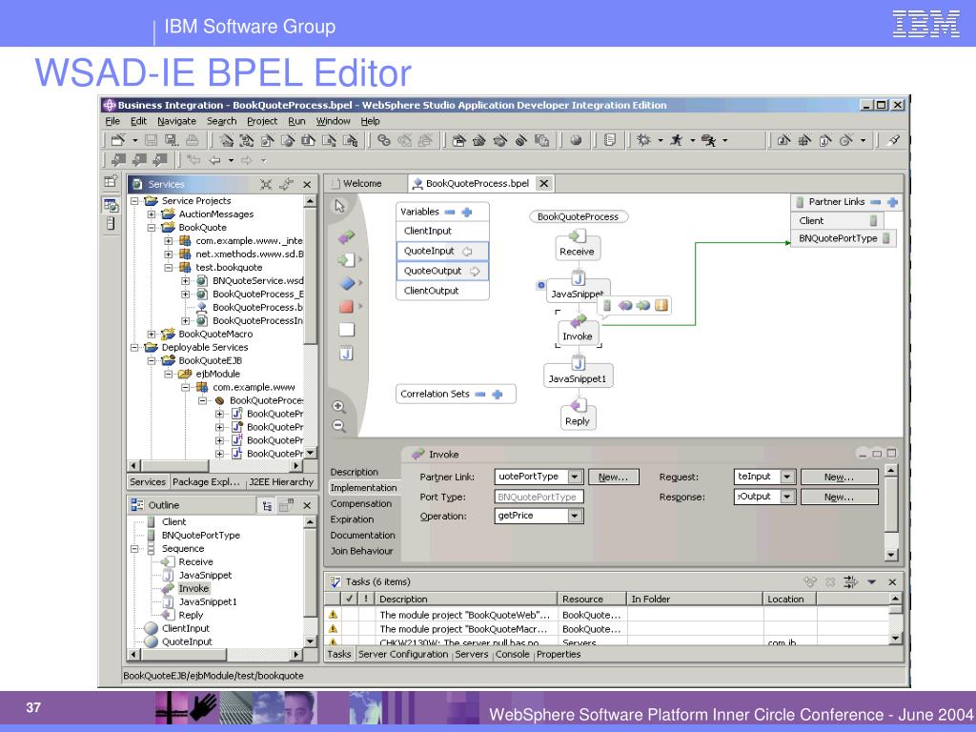This screenshot has height=732, width=976.
Task: Select the JavaSnippet1 activity node
Action: pyautogui.click(x=578, y=372)
